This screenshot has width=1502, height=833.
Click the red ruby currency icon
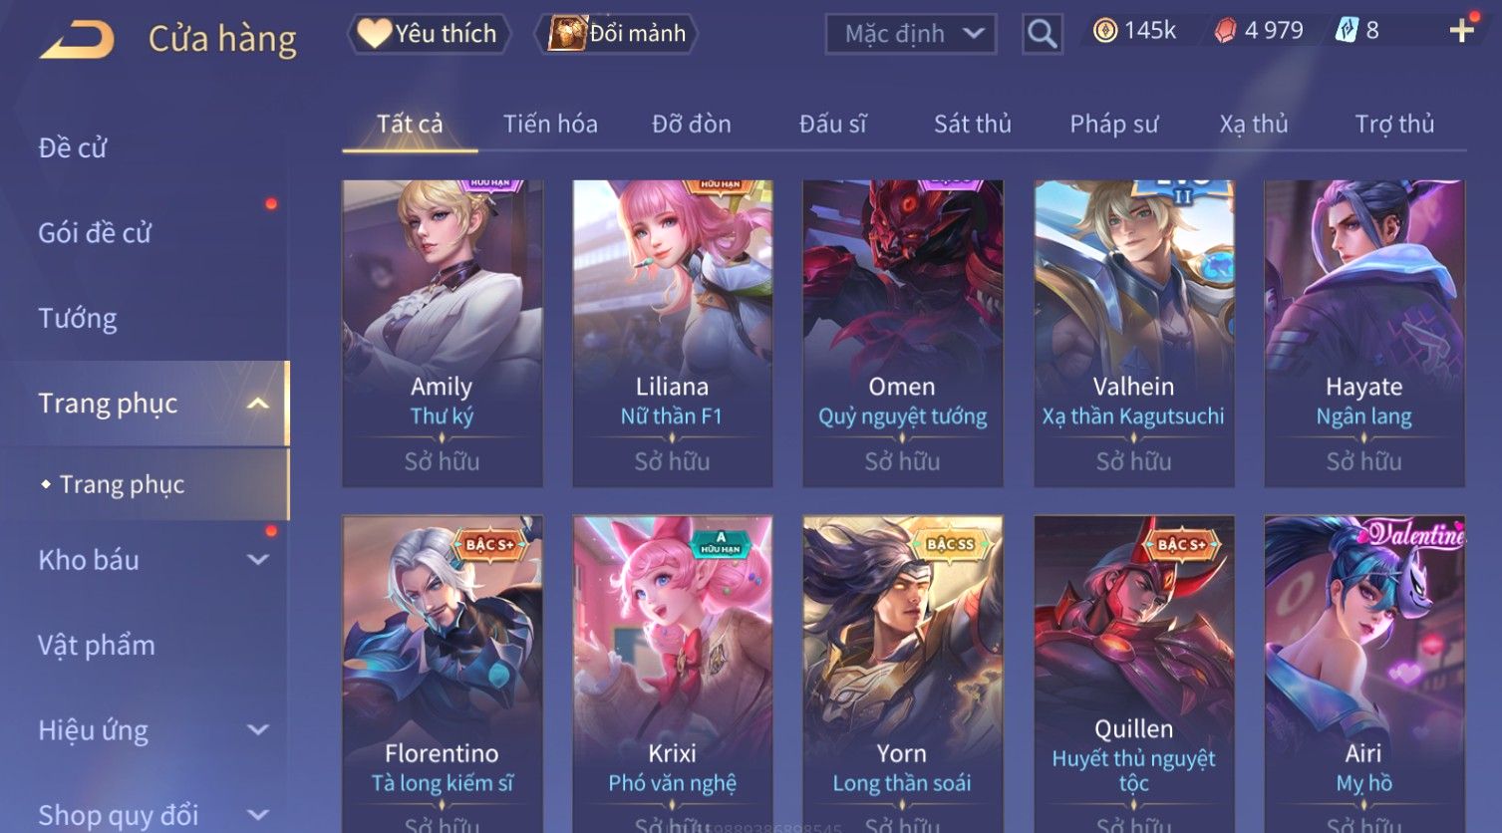pyautogui.click(x=1225, y=31)
